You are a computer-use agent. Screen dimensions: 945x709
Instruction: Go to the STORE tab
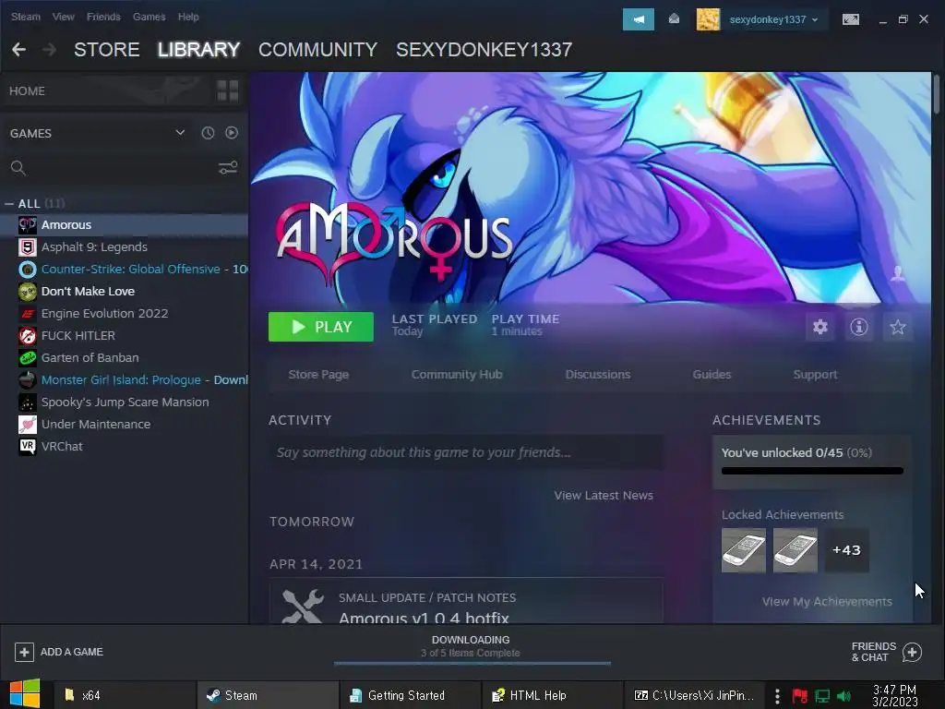pos(107,50)
